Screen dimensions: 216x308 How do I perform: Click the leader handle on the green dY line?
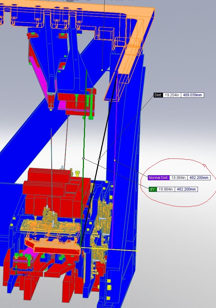coord(84,158)
